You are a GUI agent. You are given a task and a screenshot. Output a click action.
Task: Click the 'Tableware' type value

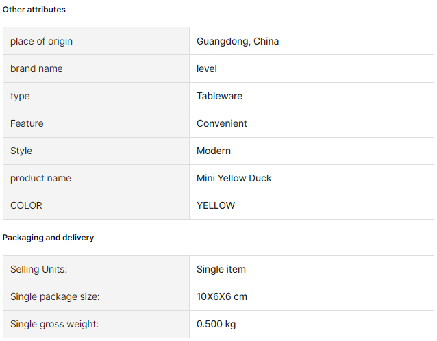(220, 96)
